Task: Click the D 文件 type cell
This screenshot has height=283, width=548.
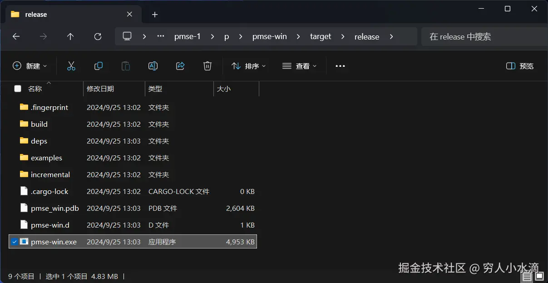Action: pyautogui.click(x=158, y=225)
